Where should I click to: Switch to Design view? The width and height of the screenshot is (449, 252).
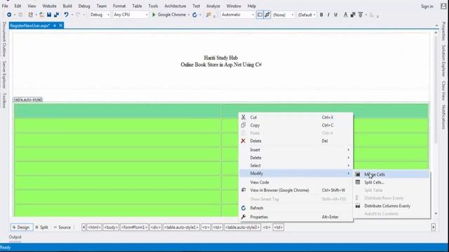click(22, 227)
